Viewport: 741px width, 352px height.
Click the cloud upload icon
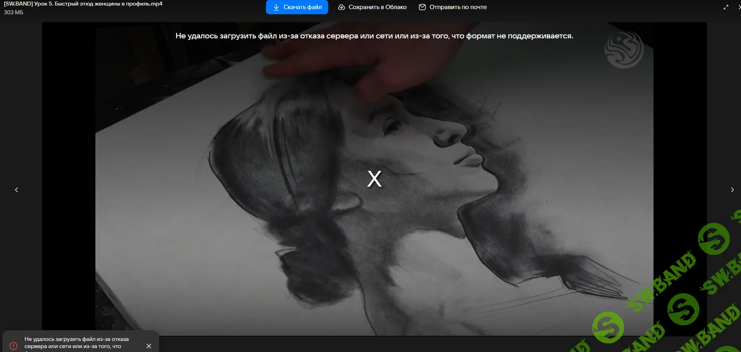(x=342, y=7)
